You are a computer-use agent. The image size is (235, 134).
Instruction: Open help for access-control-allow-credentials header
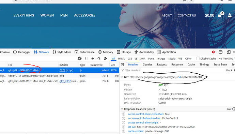tap(124, 114)
